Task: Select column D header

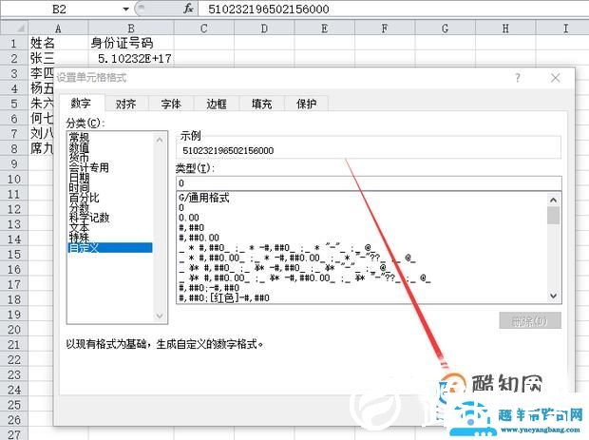Action: (x=264, y=29)
